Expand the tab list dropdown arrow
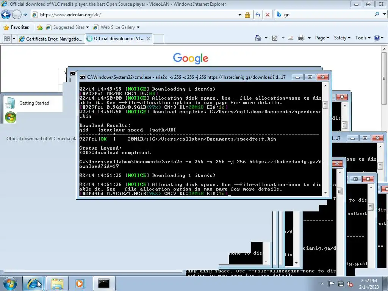The image size is (388, 291). click(x=14, y=39)
